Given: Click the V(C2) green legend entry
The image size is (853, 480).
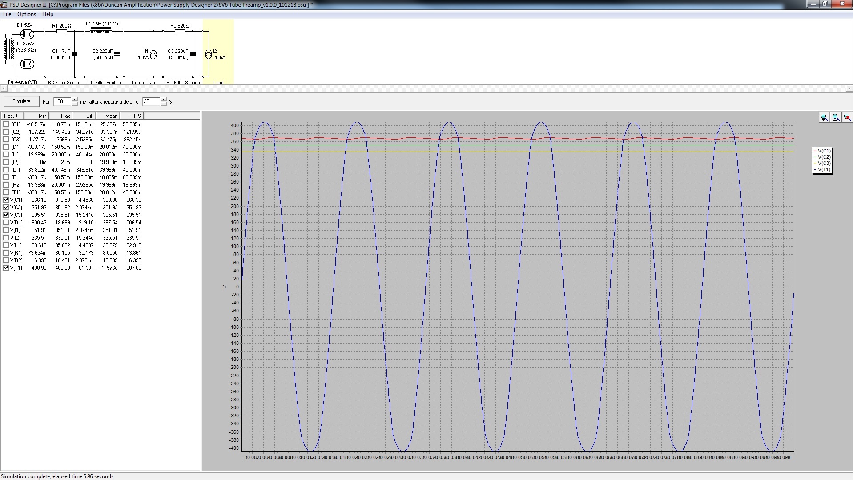Looking at the screenshot, I should (x=822, y=157).
